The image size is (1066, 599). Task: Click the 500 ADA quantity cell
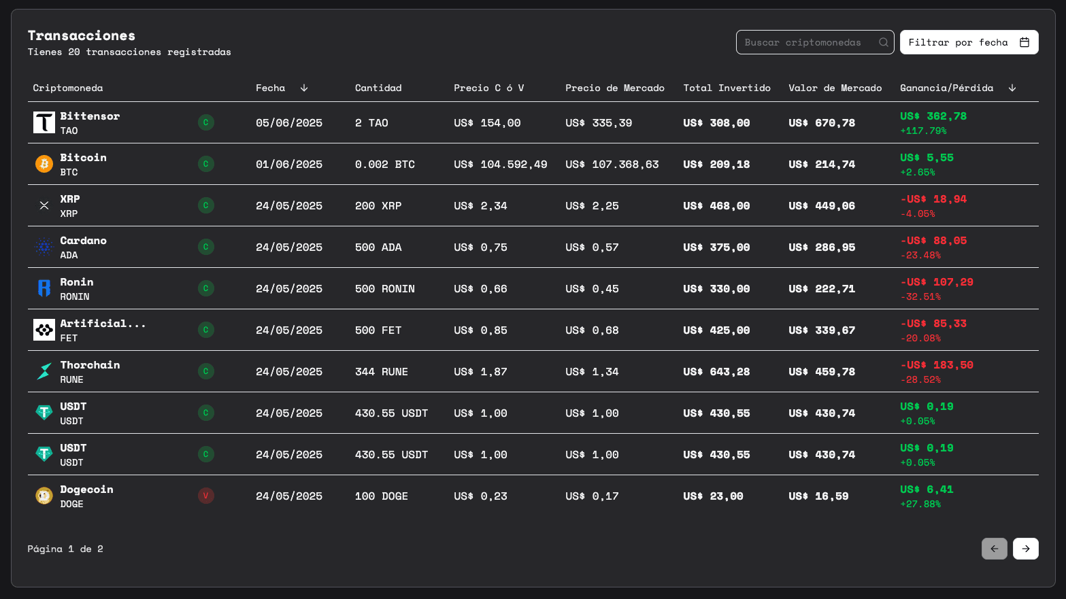coord(378,247)
